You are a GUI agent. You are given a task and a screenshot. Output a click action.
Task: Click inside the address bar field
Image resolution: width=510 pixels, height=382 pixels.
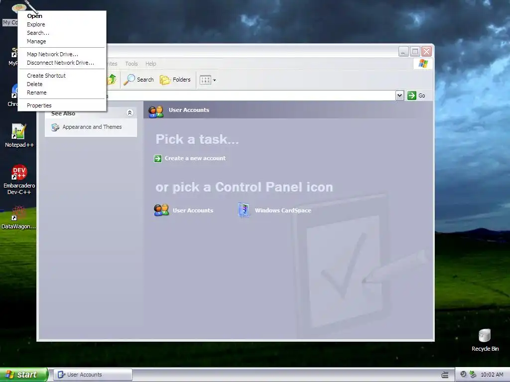(251, 95)
